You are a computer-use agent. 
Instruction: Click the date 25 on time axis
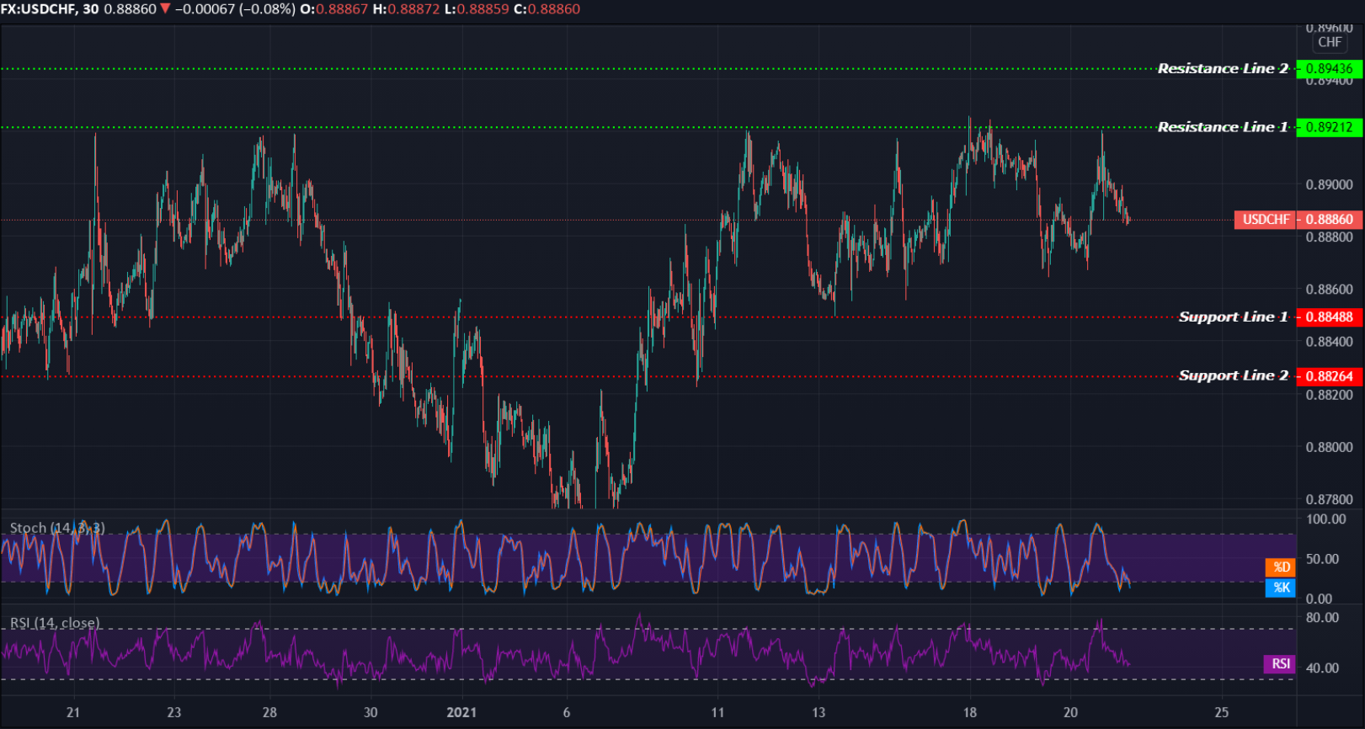tap(1222, 712)
